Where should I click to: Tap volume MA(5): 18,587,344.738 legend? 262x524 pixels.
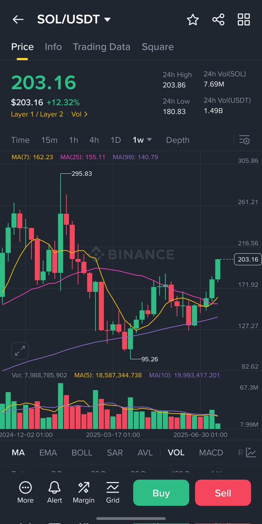click(108, 375)
